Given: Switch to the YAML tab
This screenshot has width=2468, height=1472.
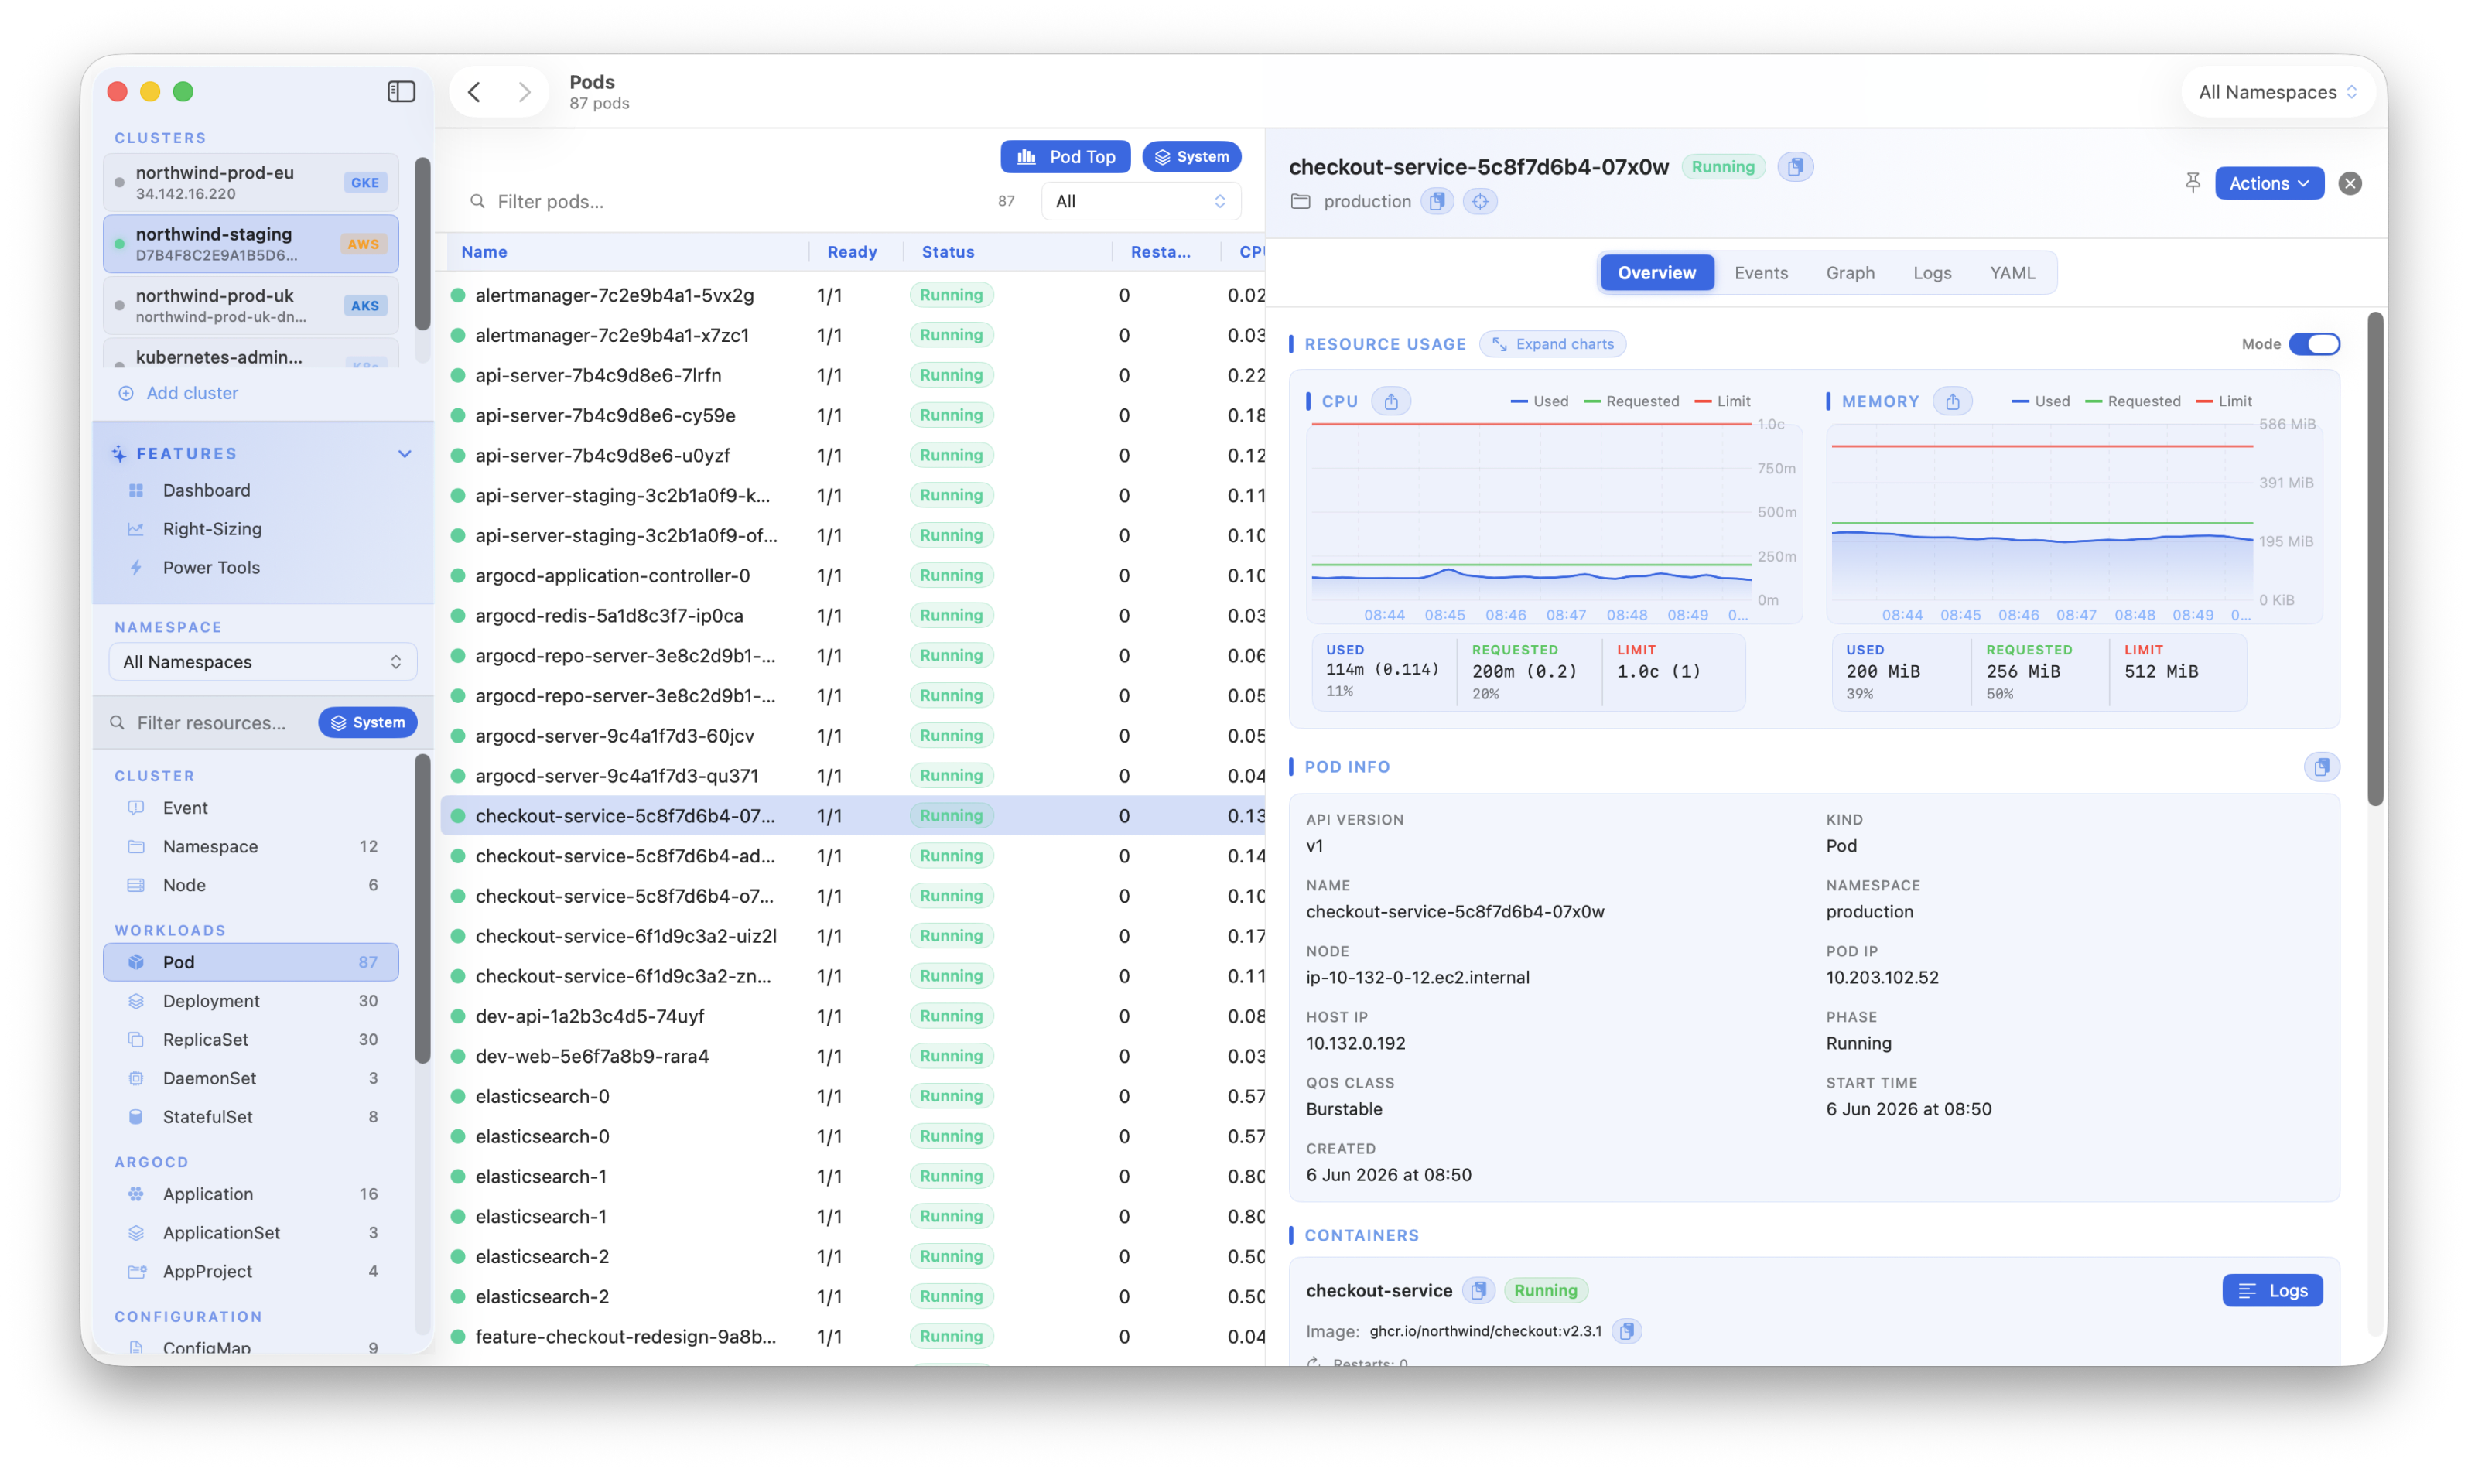Looking at the screenshot, I should 2012,273.
